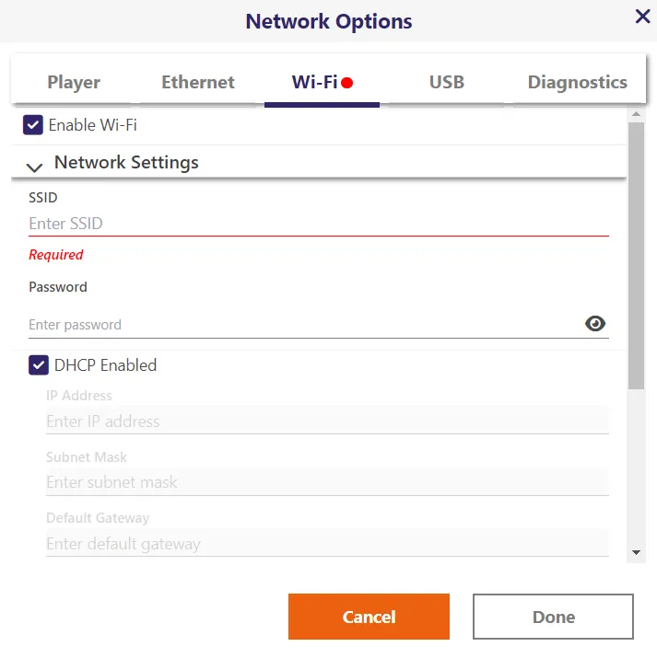Click the IP Address field
657x658 pixels.
click(x=327, y=421)
